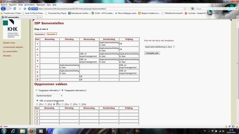Switch to Firefox taskbar icon
This screenshot has height=134, width=239.
(x=32, y=131)
